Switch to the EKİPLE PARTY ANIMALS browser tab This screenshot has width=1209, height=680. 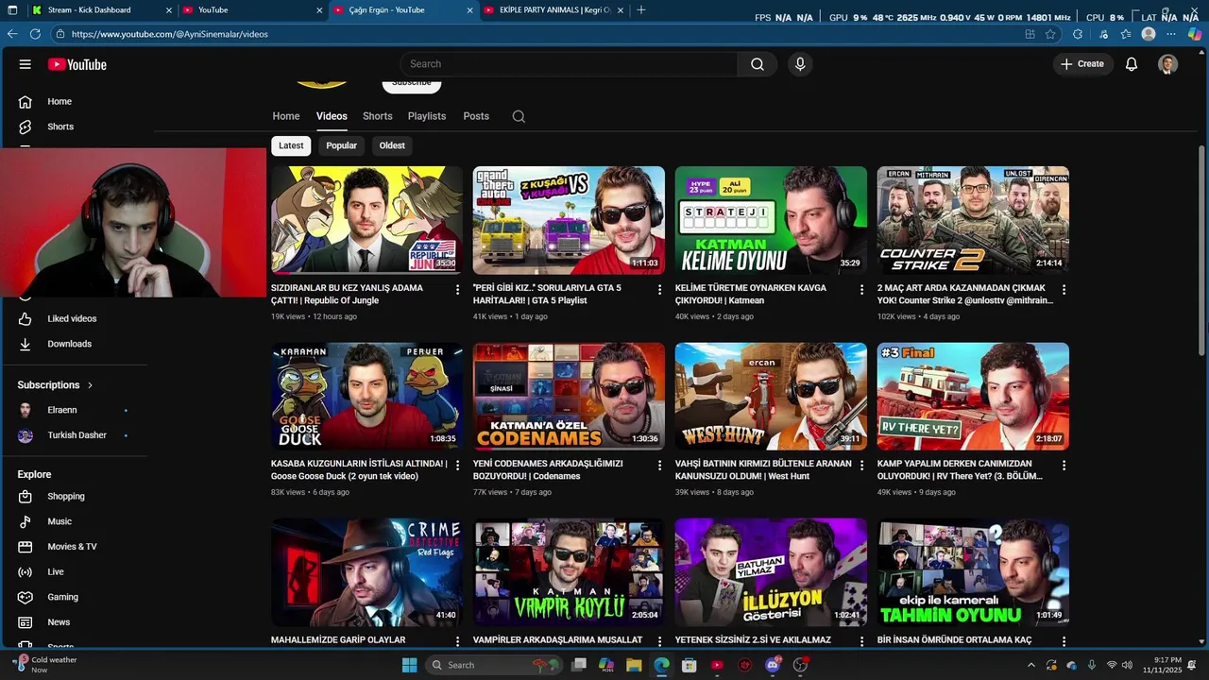(554, 10)
